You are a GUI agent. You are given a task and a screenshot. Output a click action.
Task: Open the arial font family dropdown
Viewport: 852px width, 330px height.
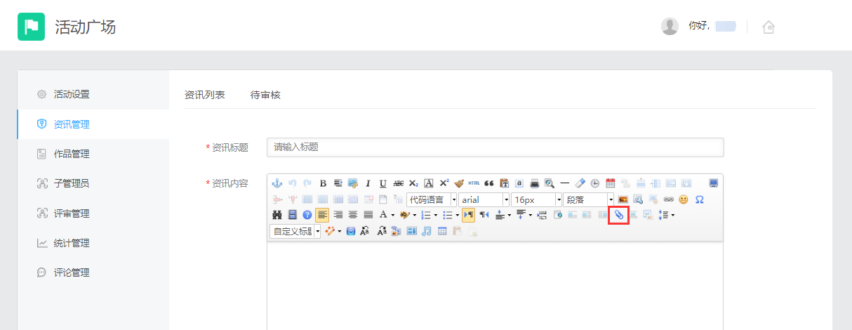point(484,199)
